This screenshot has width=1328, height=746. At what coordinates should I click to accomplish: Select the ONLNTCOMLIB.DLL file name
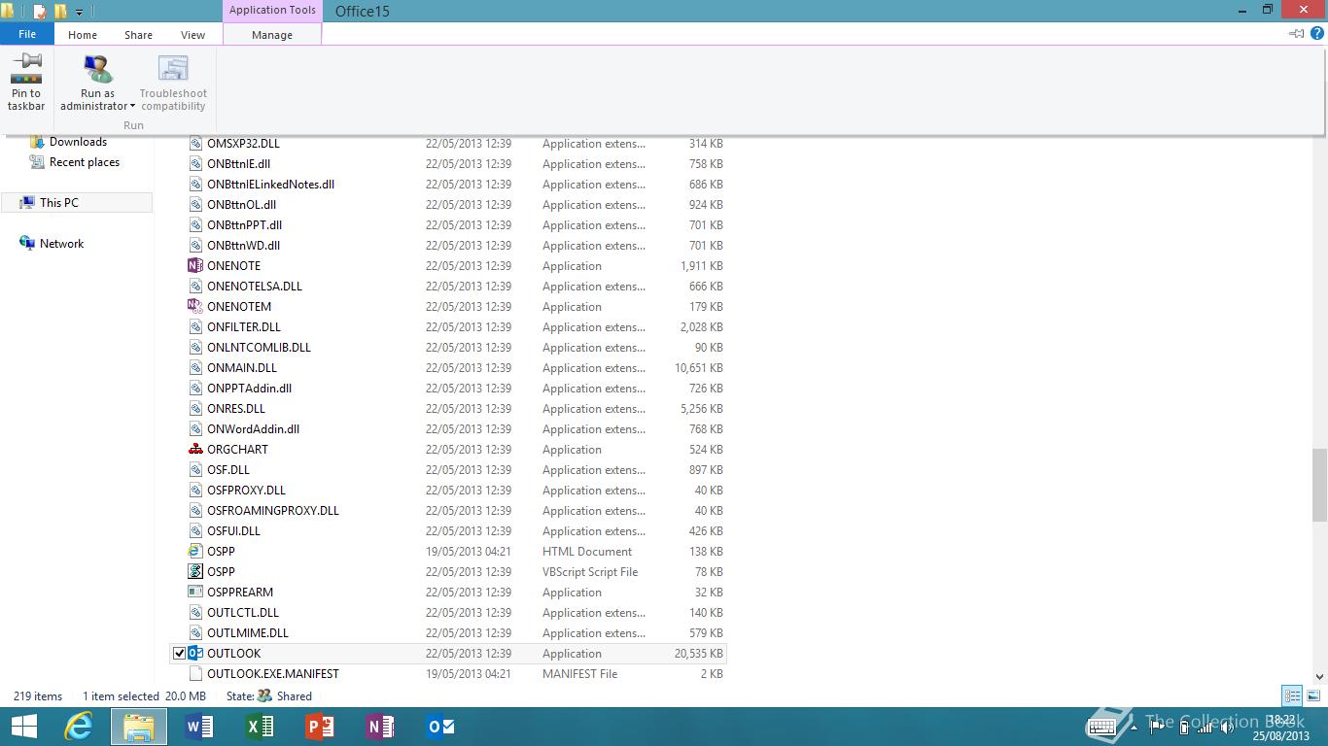259,347
